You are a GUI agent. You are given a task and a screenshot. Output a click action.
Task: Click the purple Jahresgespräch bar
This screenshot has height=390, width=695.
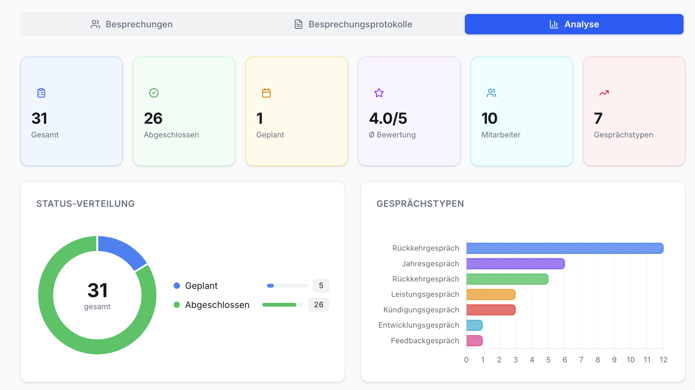[516, 264]
